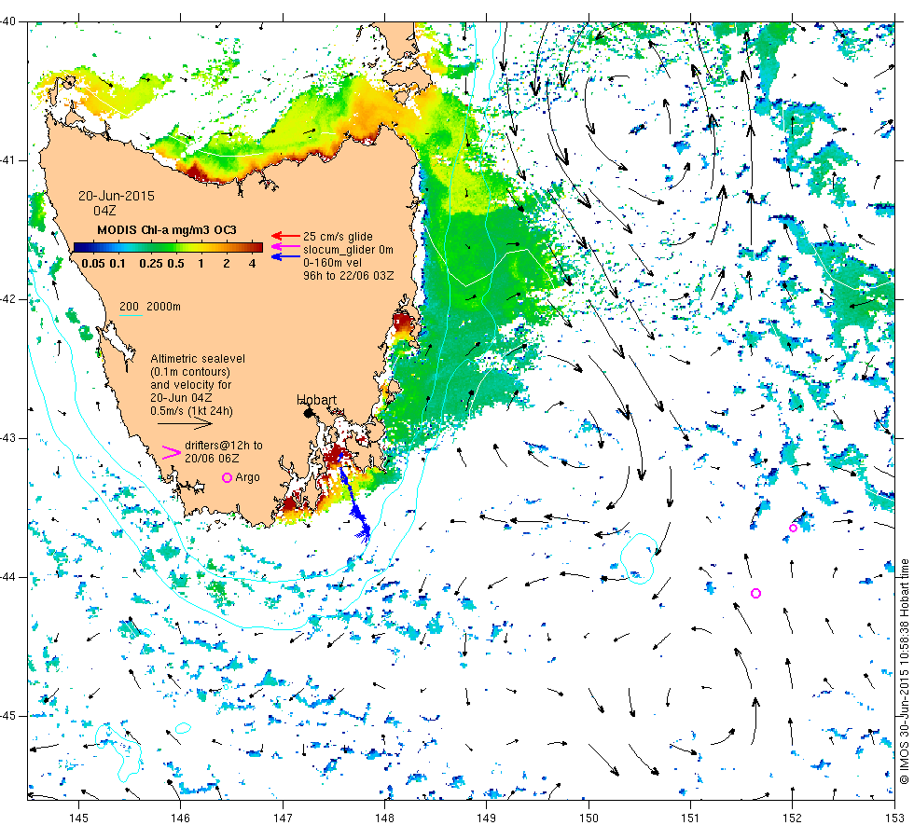Image resolution: width=914 pixels, height=839 pixels.
Task: Click the dark red end of color bar
Action: point(257,248)
